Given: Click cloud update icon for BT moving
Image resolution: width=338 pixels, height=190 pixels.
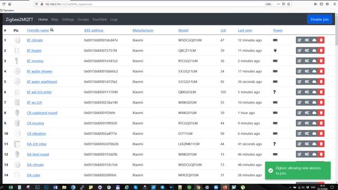Looking at the screenshot, I should (x=314, y=61).
